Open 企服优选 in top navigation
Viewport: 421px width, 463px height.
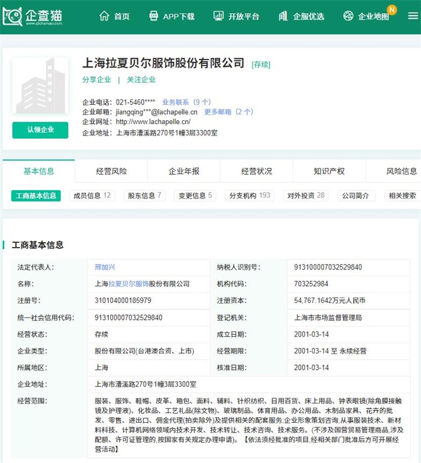pyautogui.click(x=309, y=16)
